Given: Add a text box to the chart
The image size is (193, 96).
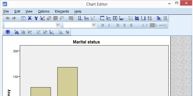Looking at the screenshot, I should [115, 18].
